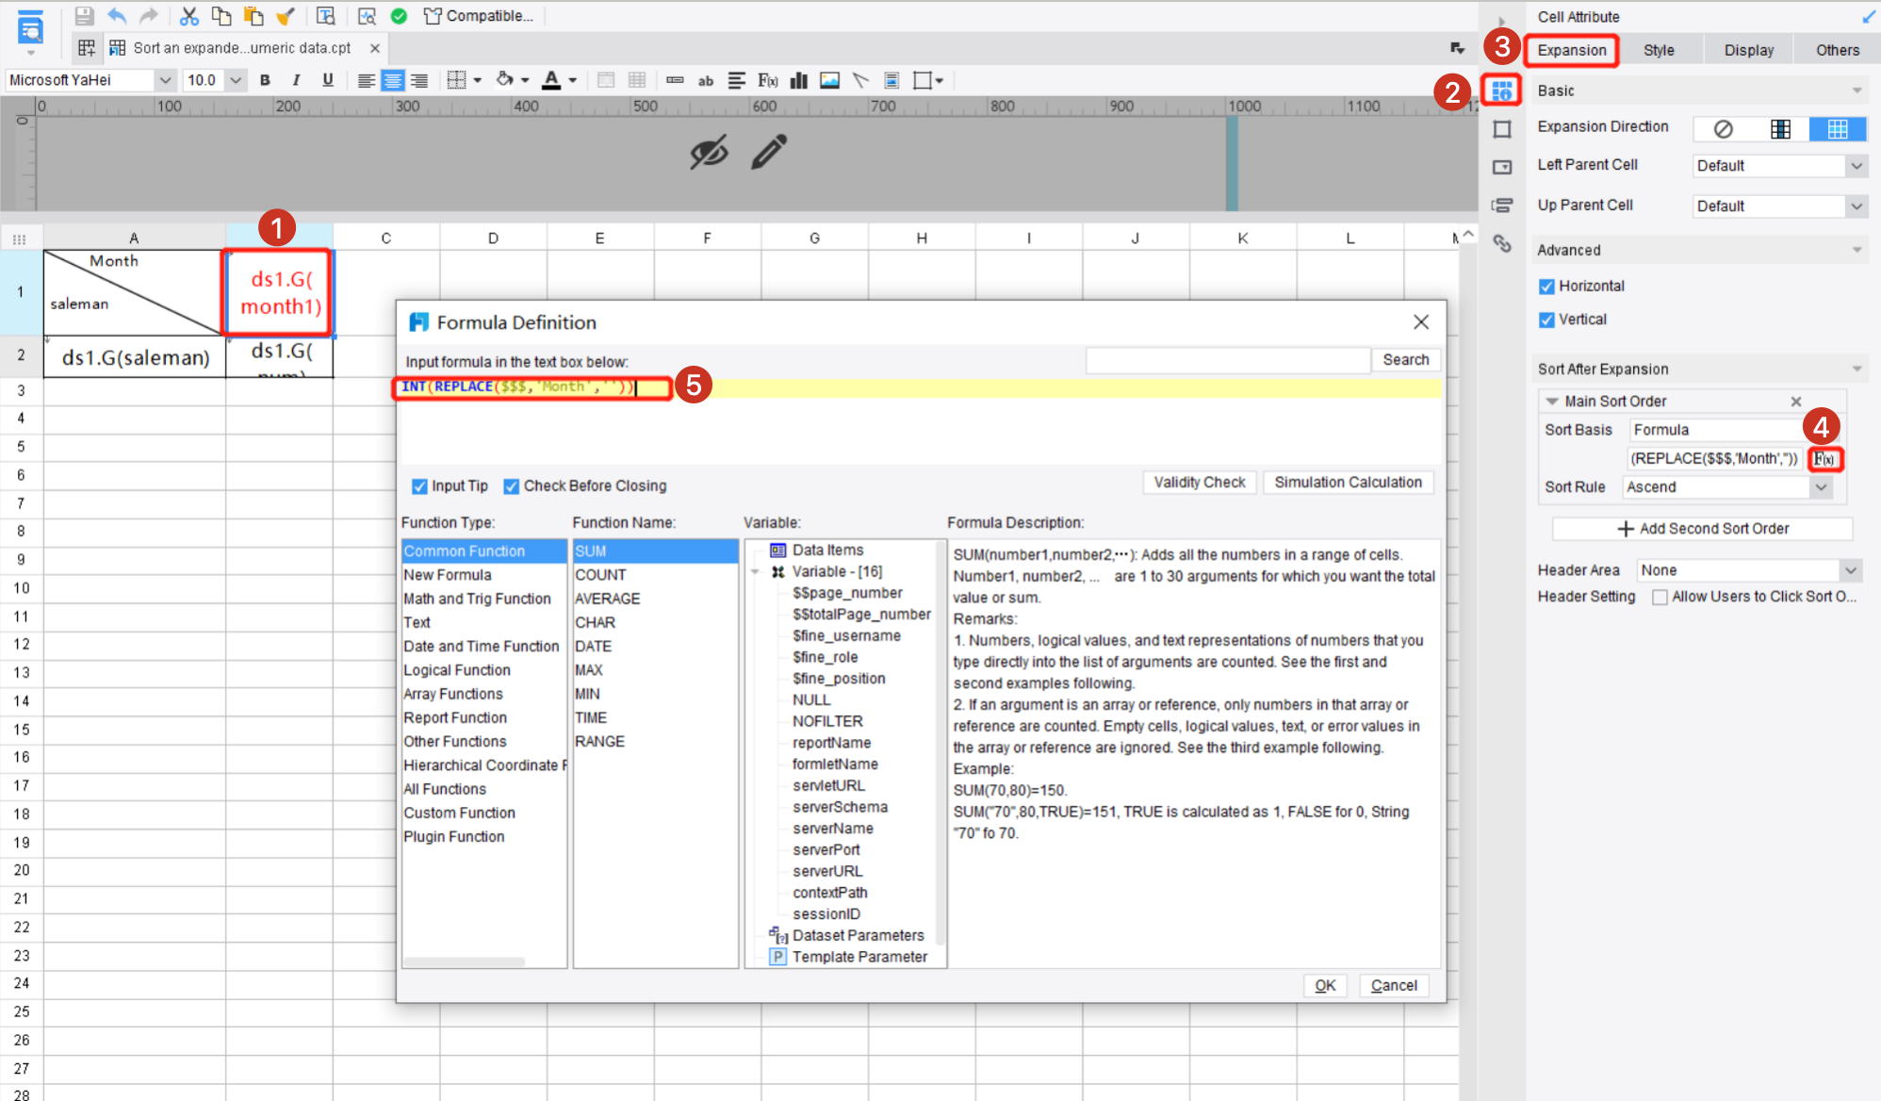Insert chart using bar chart icon
Screen dimensions: 1881x1101
[799, 80]
